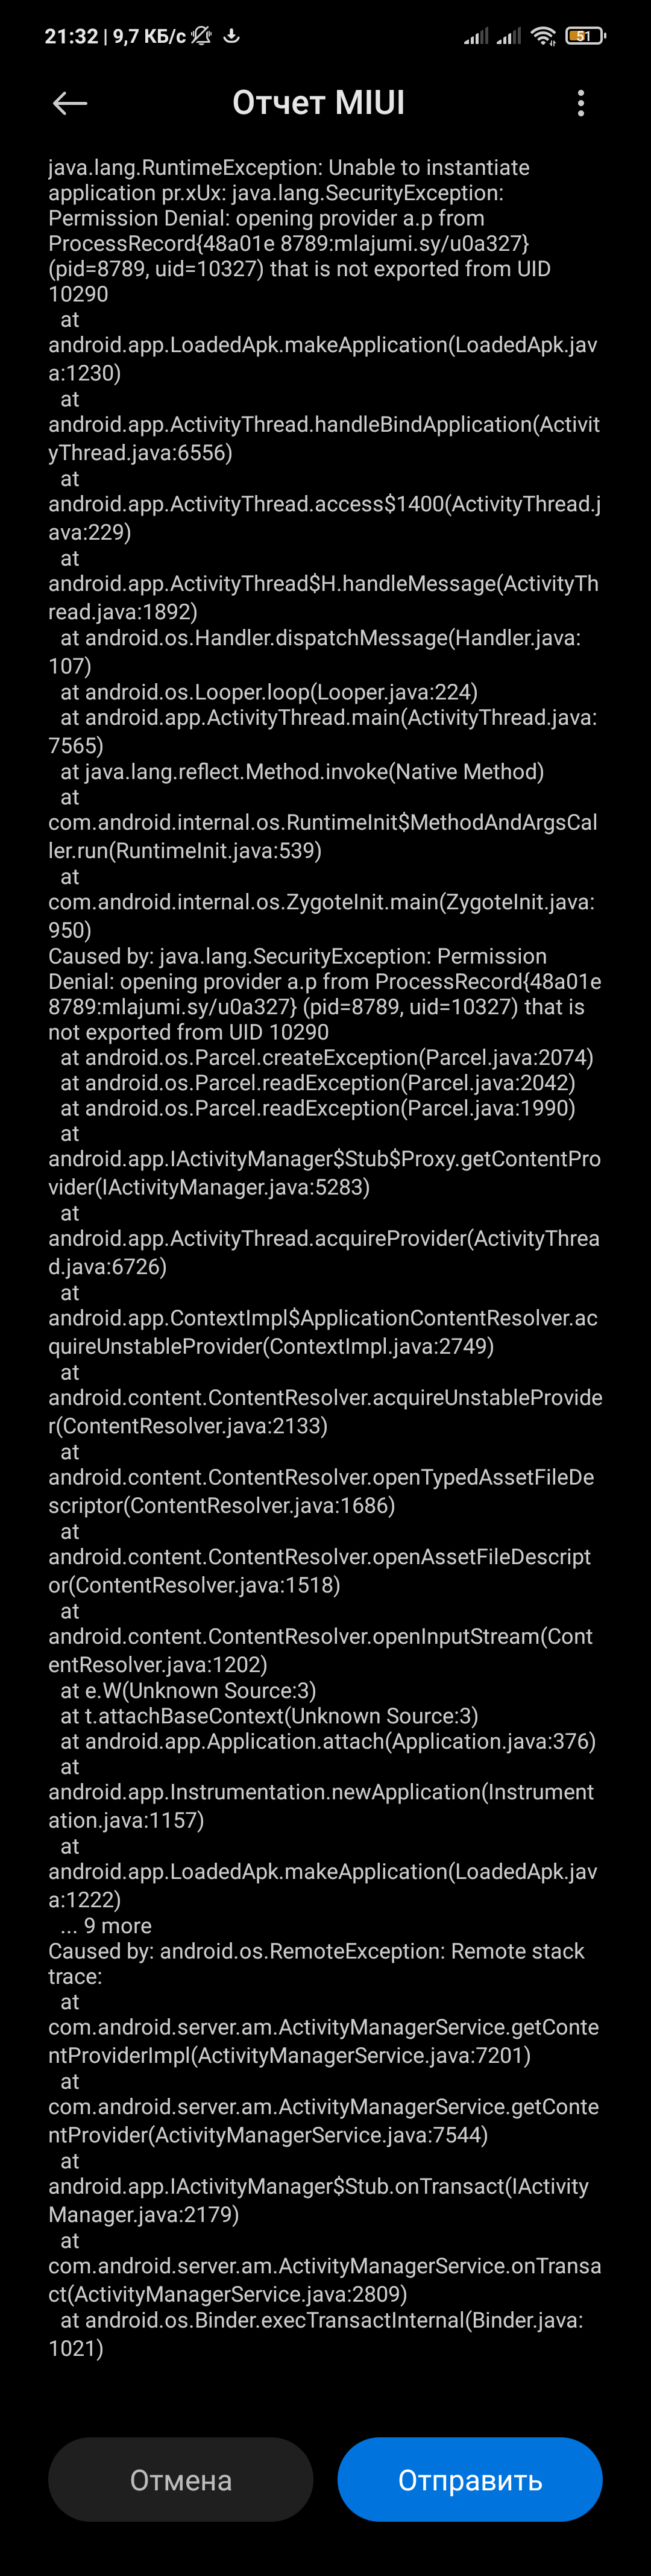The image size is (651, 2576).
Task: Tap the 9,7 КБ/с network speed indicator
Action: coord(149,36)
